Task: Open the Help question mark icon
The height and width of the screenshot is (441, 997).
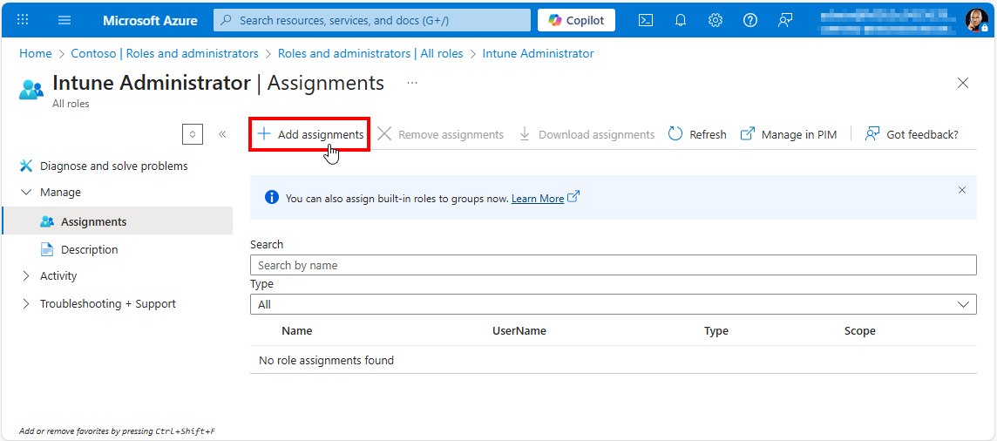Action: (x=750, y=20)
